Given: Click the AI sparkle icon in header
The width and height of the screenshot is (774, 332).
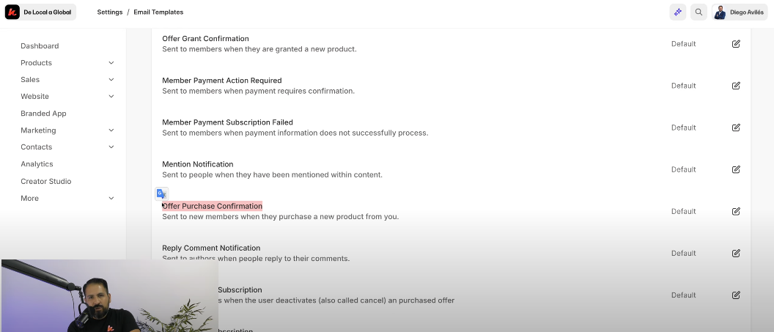Looking at the screenshot, I should (677, 12).
